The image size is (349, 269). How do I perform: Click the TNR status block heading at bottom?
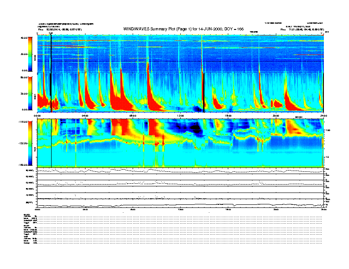coord(26,237)
